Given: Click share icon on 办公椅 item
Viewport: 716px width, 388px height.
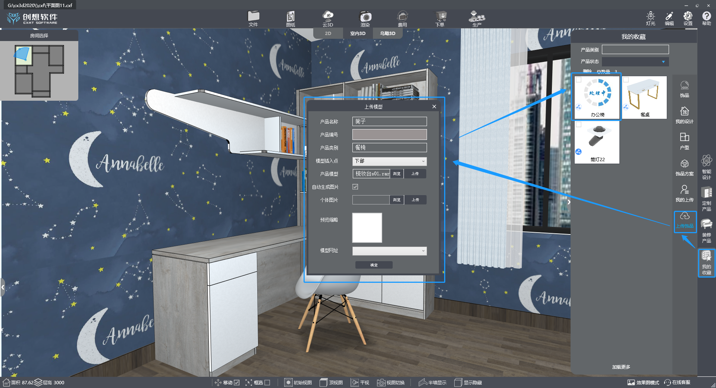Looking at the screenshot, I should [x=578, y=107].
